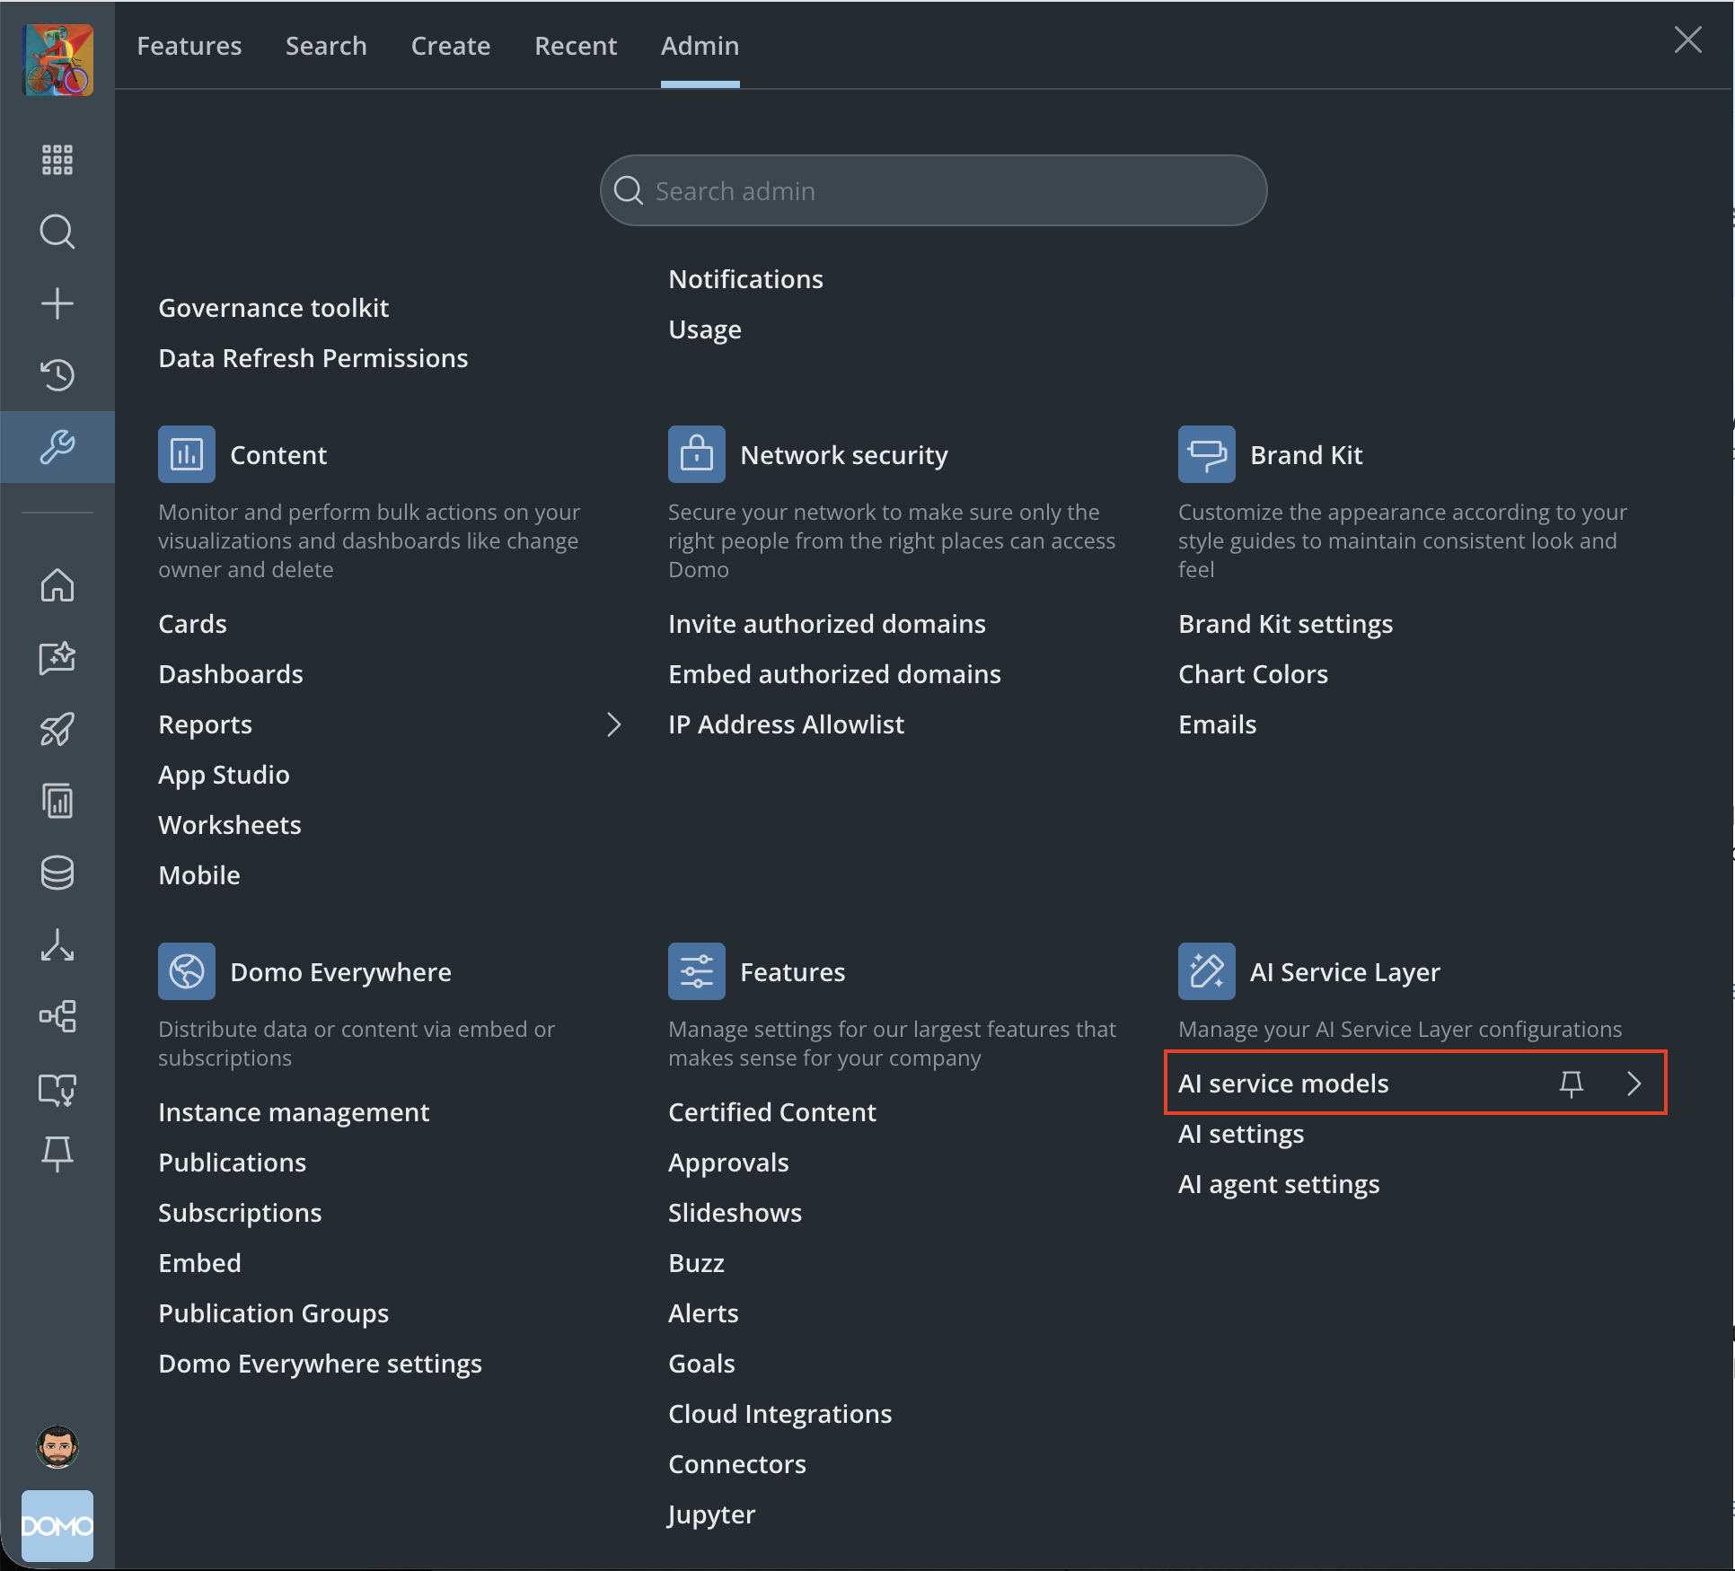Image resolution: width=1735 pixels, height=1571 pixels.
Task: Expand AI service models chevron arrow
Action: click(1634, 1084)
